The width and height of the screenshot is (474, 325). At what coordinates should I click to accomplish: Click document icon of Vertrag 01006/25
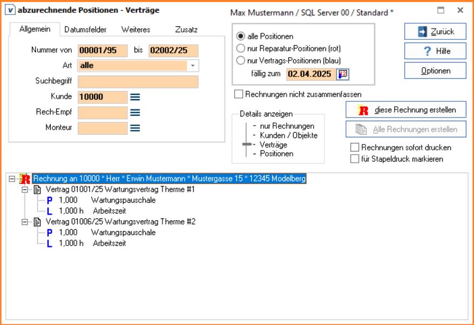pos(37,222)
